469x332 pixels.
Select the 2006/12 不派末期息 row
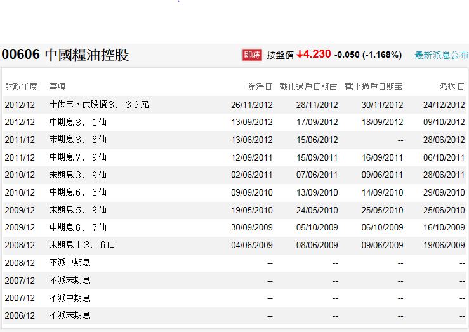coord(70,315)
